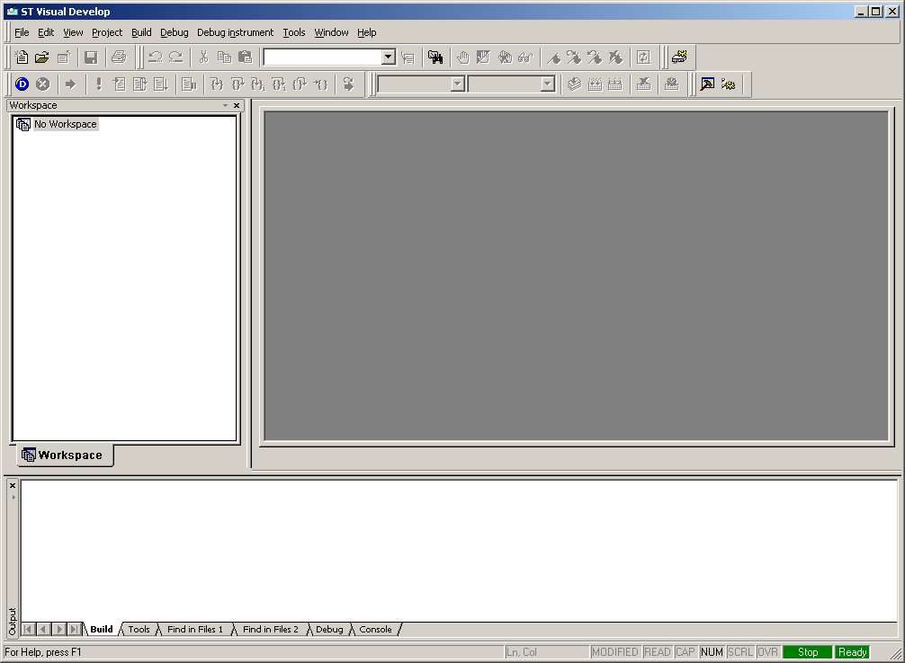Switch to the Console output tab

coord(375,629)
